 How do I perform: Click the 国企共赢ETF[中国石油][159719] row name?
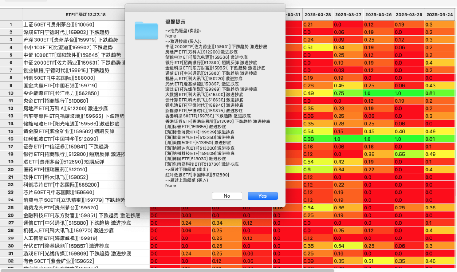coord(60,85)
